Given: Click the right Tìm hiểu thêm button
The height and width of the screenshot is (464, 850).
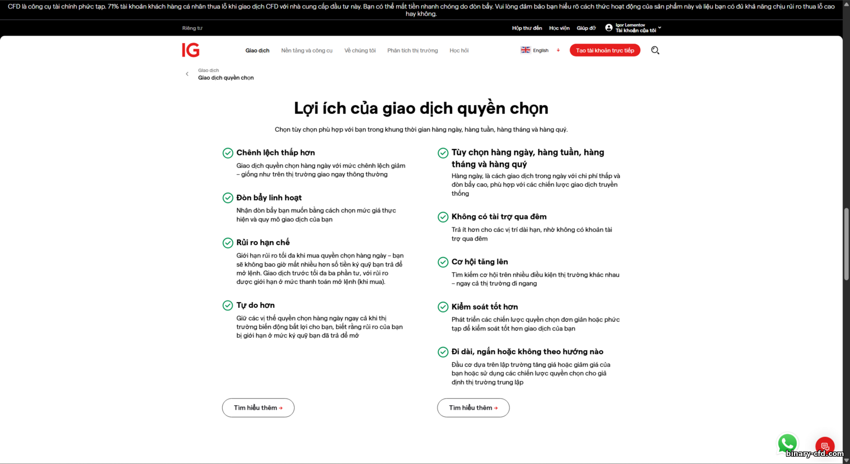Looking at the screenshot, I should coord(473,408).
